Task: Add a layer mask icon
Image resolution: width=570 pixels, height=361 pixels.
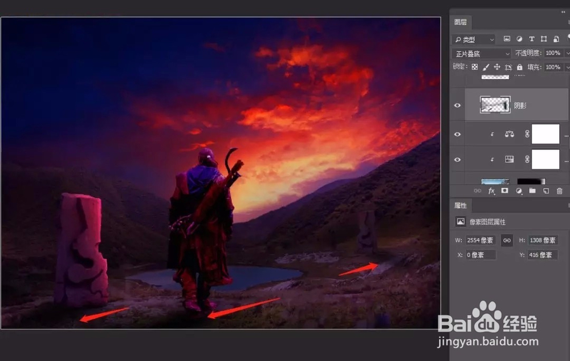Action: (504, 190)
